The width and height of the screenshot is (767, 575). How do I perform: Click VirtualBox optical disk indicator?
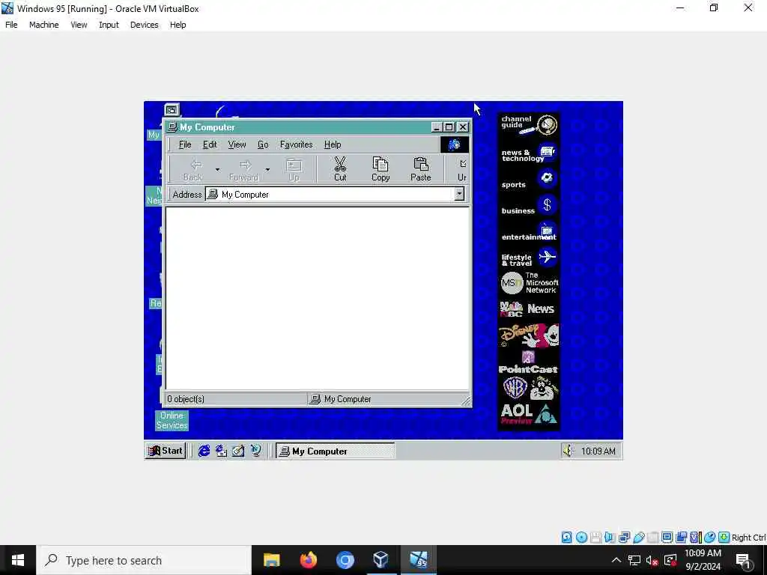point(581,538)
